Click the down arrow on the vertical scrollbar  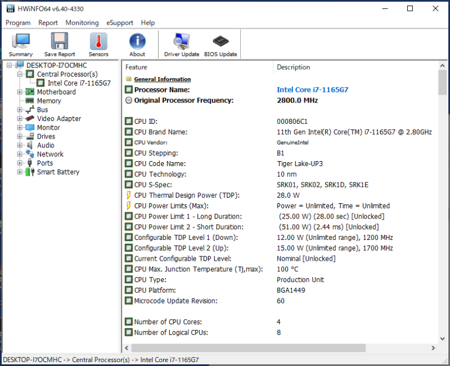click(x=441, y=338)
